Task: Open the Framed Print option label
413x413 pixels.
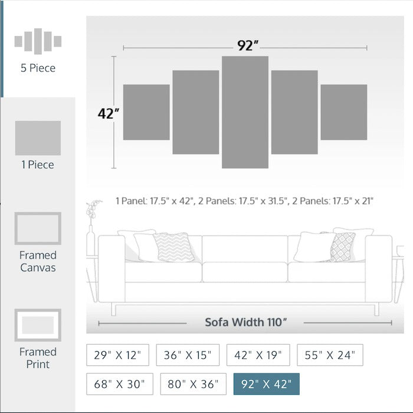Action: click(38, 358)
